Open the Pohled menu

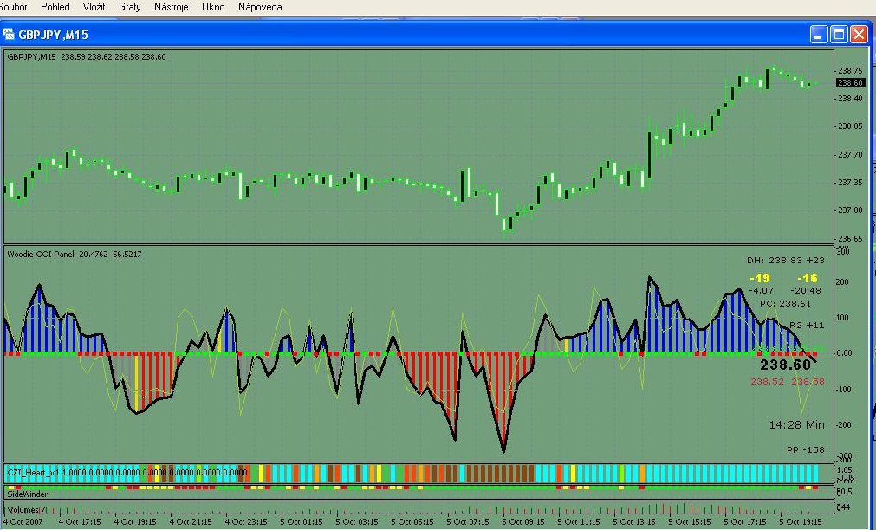point(55,7)
